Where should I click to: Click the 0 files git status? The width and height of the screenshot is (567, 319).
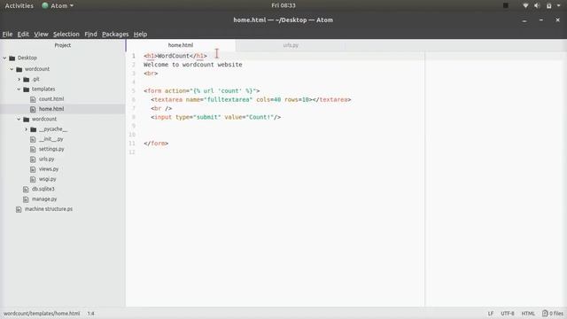tap(553, 314)
